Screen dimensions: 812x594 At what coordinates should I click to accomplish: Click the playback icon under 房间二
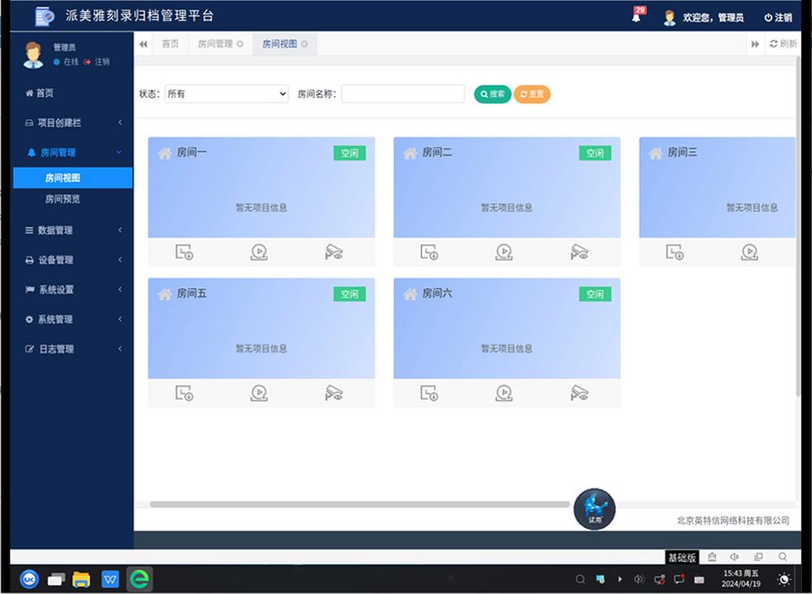point(504,252)
